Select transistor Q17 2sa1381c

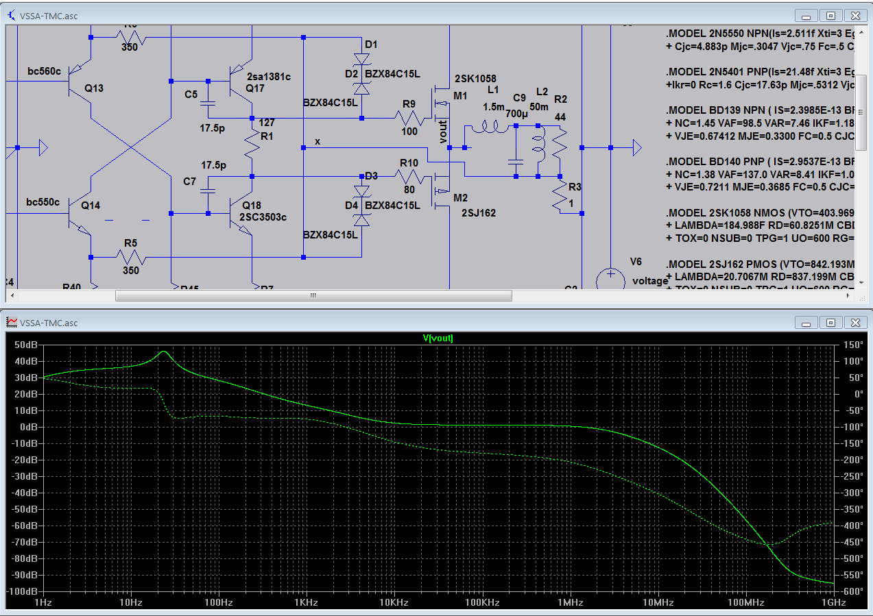240,81
